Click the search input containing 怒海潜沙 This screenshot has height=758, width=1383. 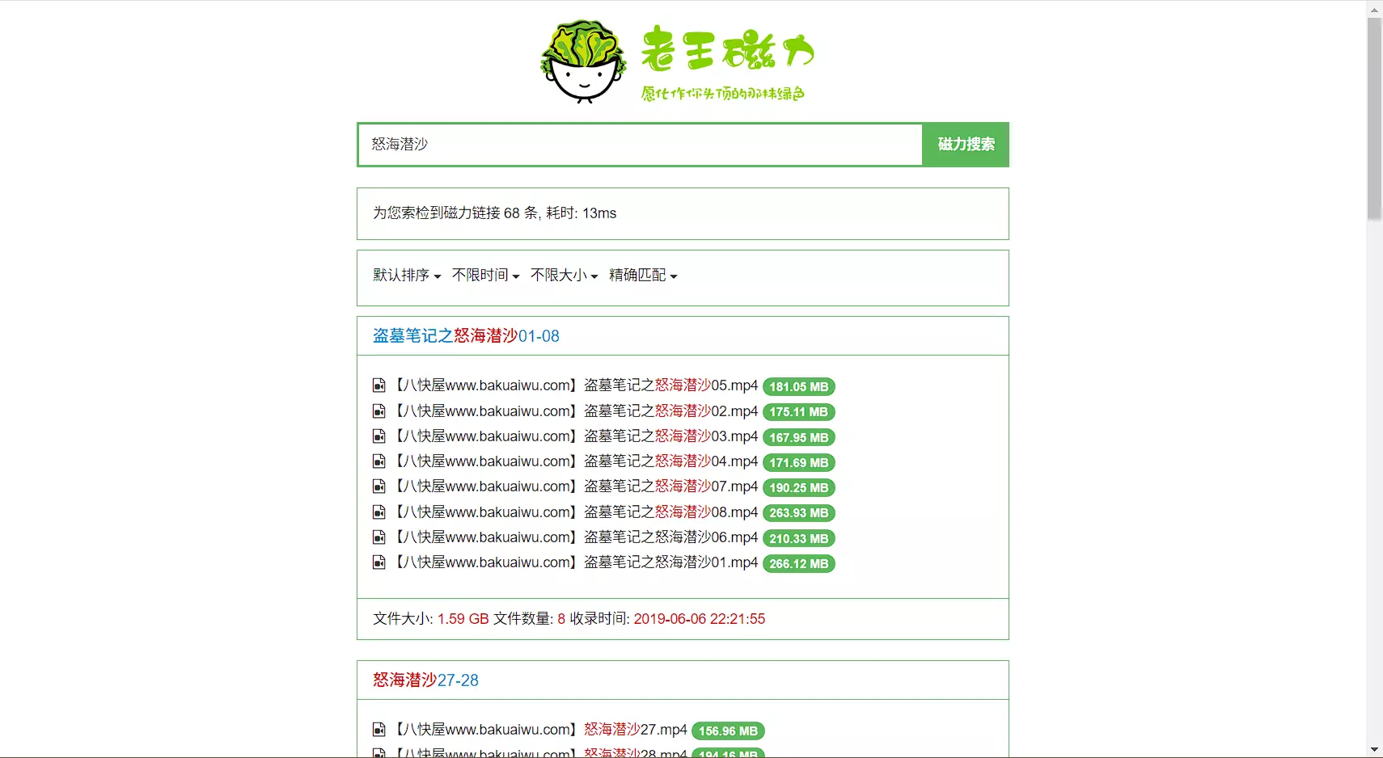click(639, 145)
